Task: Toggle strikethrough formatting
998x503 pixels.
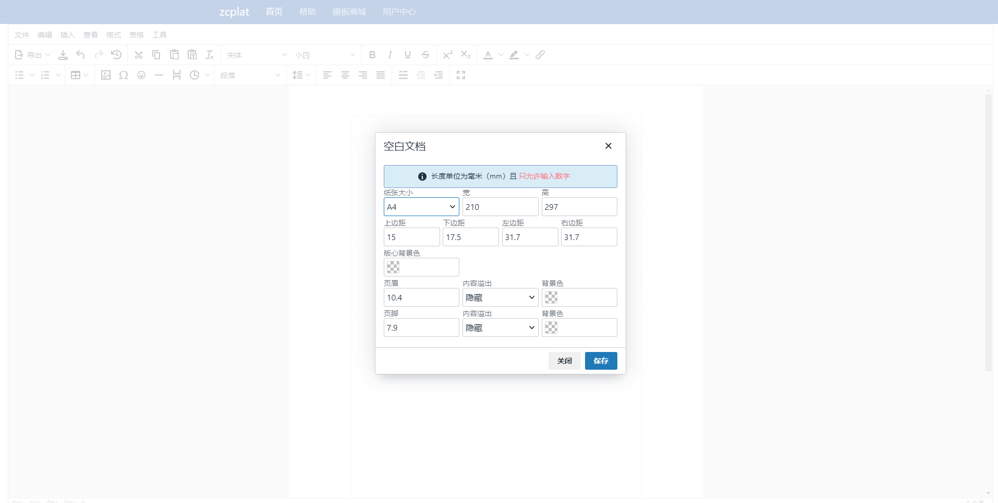Action: [x=425, y=55]
